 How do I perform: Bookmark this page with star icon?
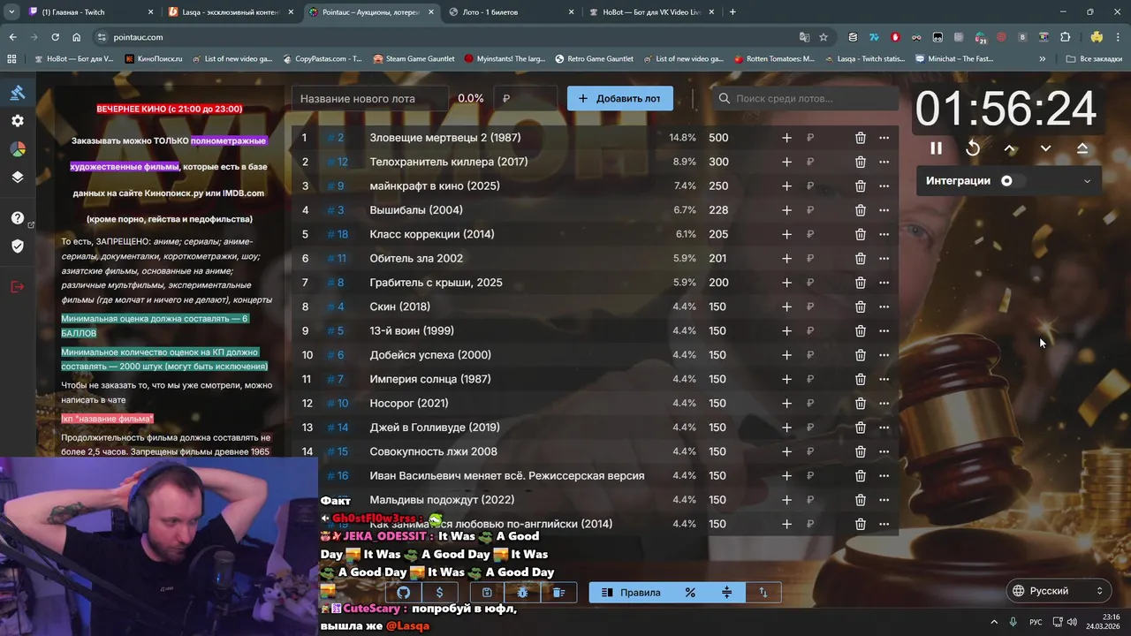coord(824,37)
